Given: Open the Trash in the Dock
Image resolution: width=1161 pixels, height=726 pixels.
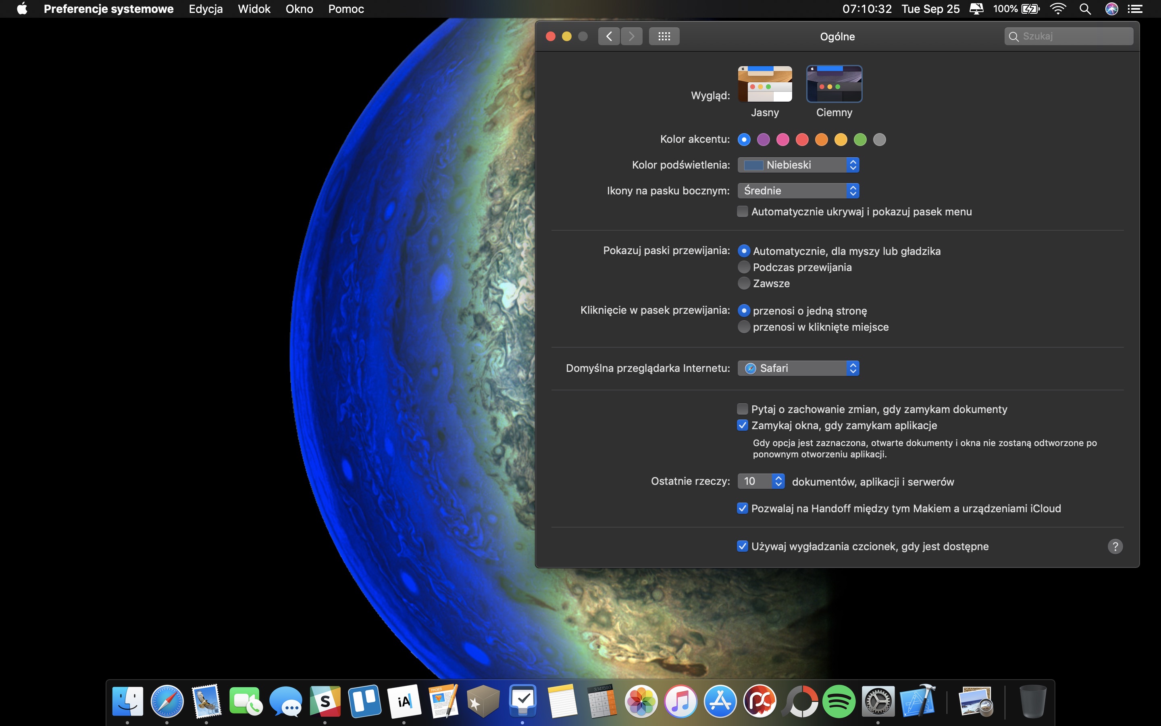Looking at the screenshot, I should click(1033, 701).
